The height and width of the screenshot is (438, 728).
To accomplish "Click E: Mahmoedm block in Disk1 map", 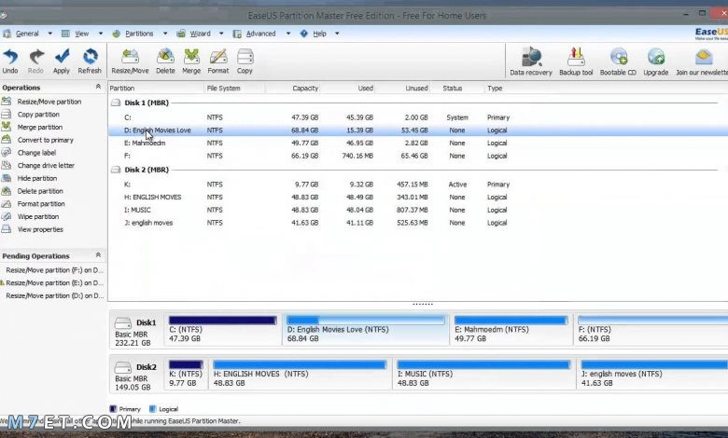I will (511, 330).
